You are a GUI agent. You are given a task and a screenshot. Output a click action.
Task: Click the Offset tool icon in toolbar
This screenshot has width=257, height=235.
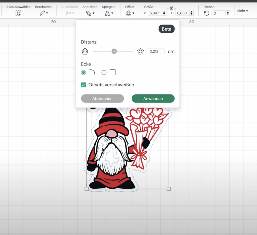[128, 13]
